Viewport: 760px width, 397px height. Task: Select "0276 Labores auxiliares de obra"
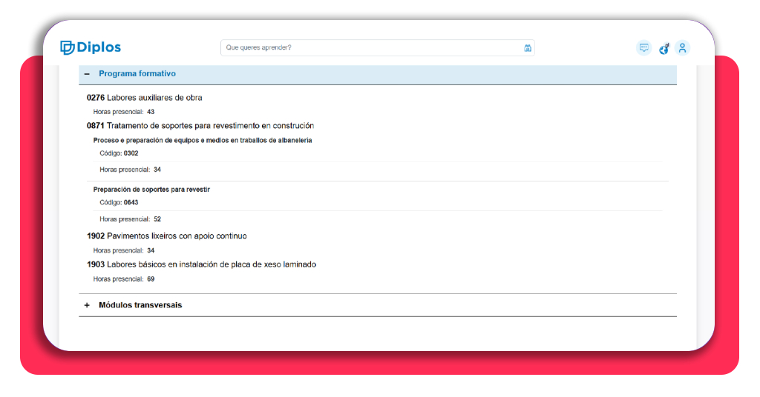(x=145, y=98)
